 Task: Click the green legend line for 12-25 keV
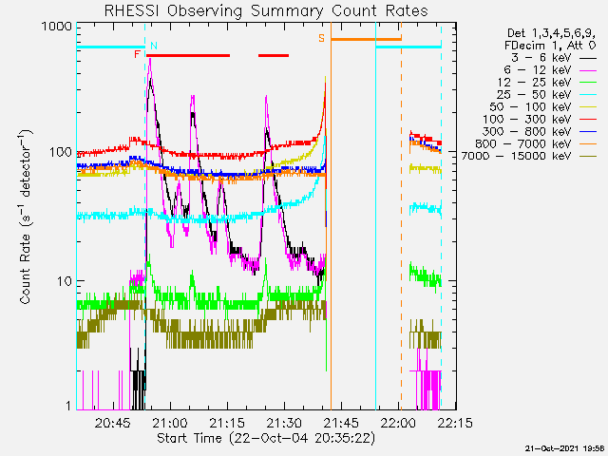tap(588, 83)
